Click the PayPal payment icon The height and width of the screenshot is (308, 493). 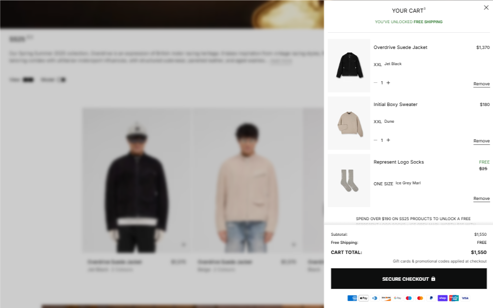coord(431,298)
